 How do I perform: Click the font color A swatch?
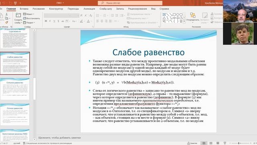pos(88,21)
